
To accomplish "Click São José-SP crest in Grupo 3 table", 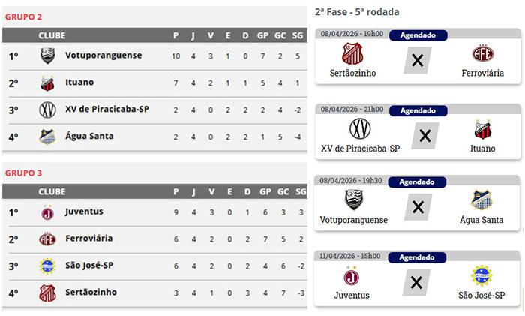I will (x=48, y=266).
